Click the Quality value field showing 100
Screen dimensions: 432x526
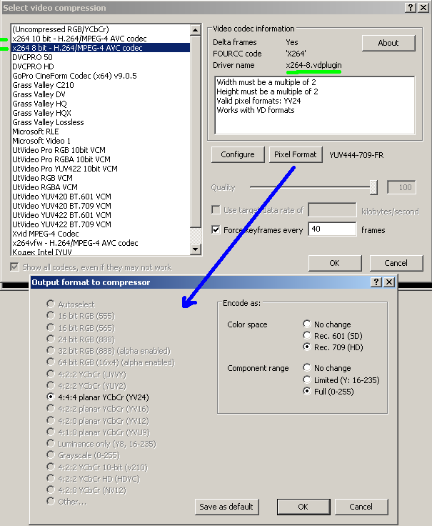coord(401,187)
